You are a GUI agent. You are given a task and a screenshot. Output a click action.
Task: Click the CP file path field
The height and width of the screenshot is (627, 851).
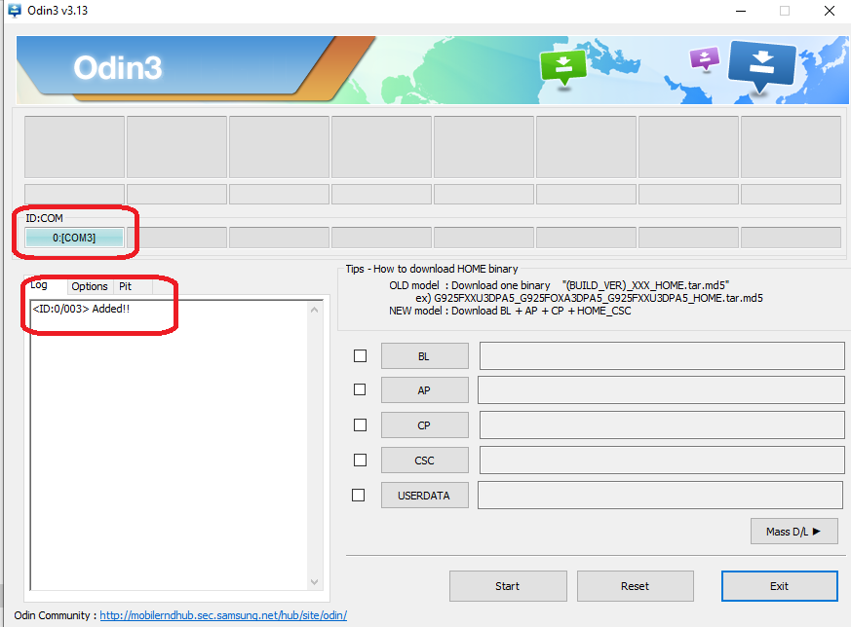[662, 425]
